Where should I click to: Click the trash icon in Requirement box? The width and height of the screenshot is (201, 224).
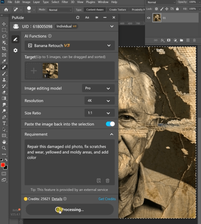click(107, 181)
